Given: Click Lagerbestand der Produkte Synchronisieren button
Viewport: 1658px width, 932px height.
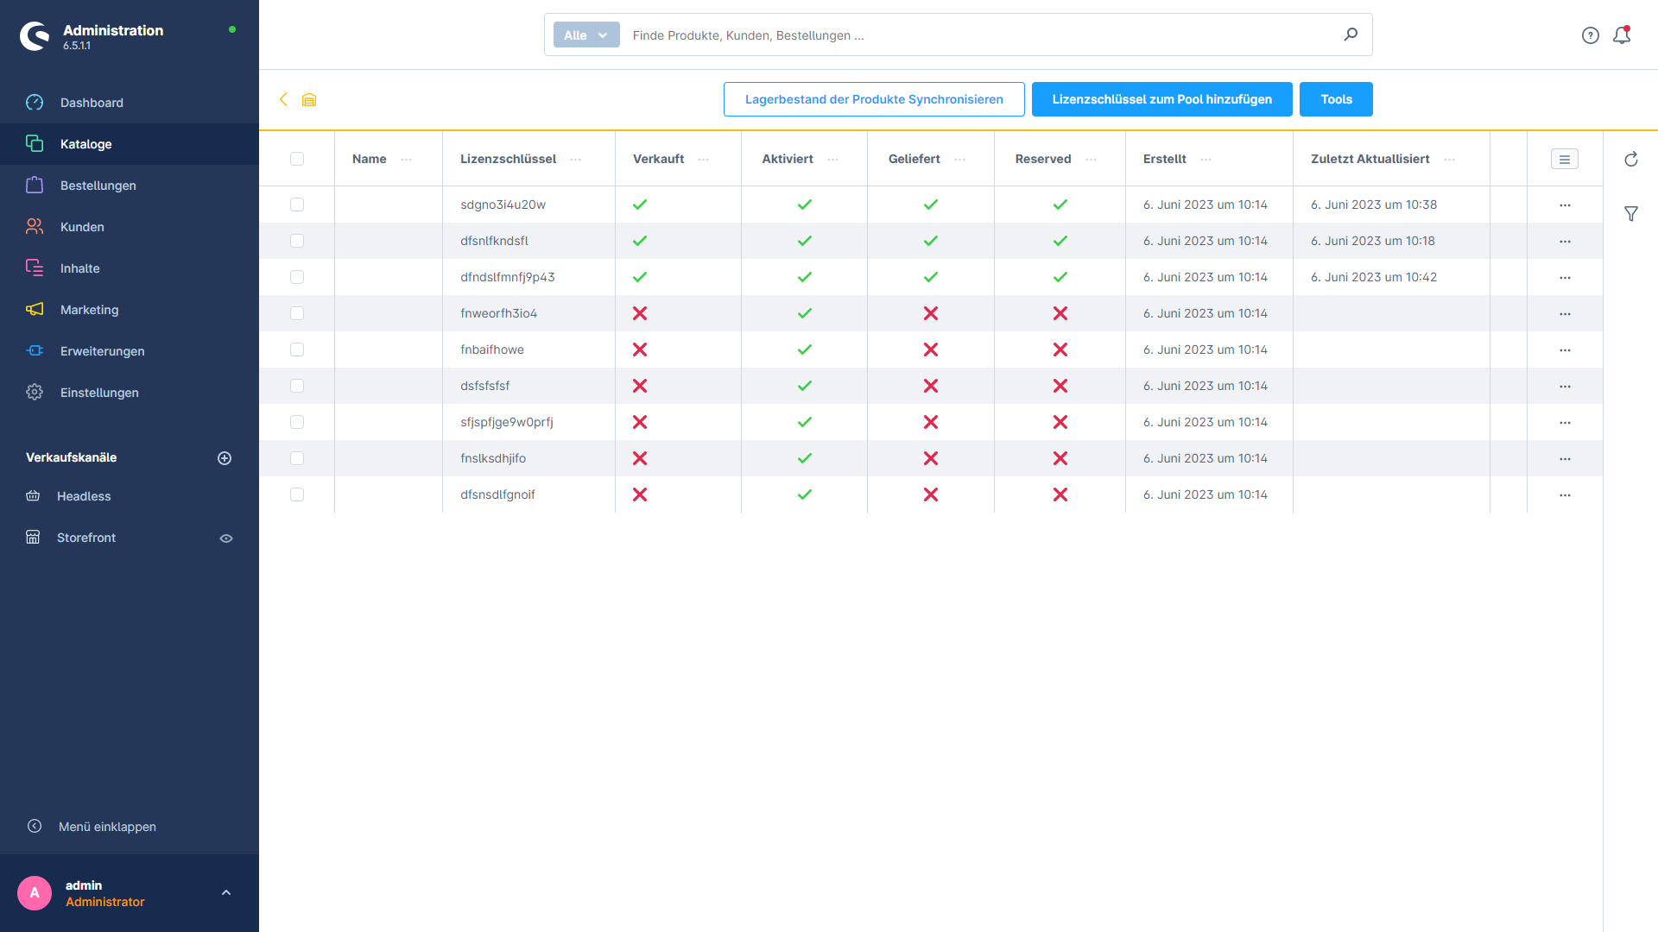Looking at the screenshot, I should point(873,99).
